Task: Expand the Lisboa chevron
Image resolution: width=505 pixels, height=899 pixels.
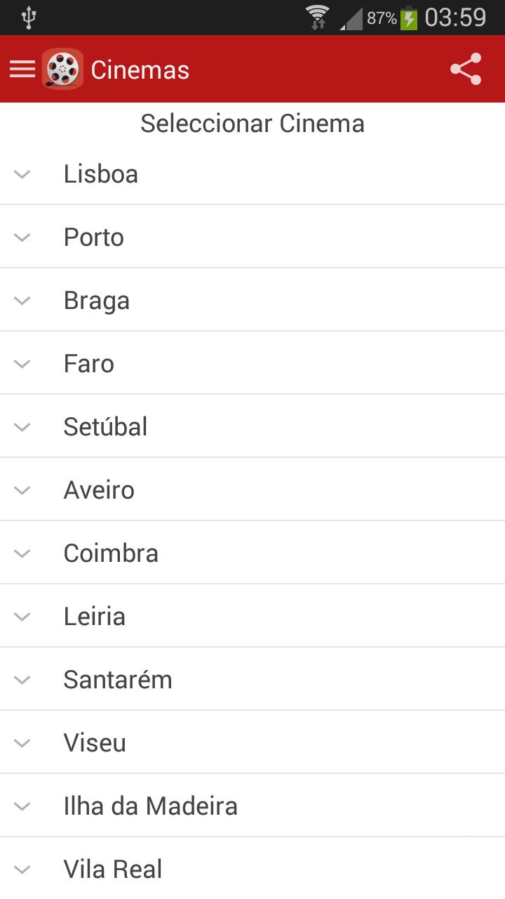Action: [x=22, y=174]
